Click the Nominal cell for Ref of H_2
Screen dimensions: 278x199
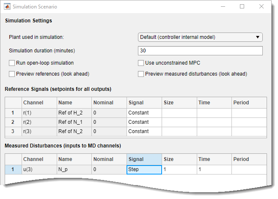point(109,113)
